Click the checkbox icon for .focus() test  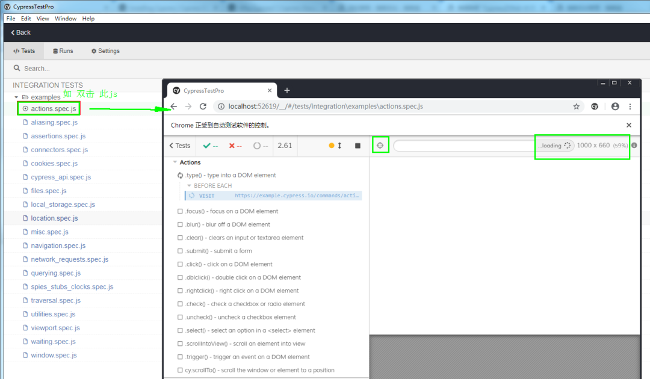coord(180,211)
